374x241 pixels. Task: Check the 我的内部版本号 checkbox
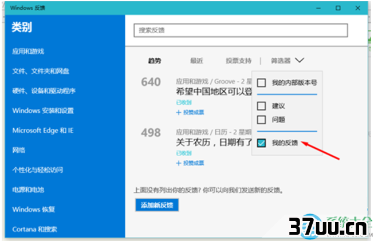click(x=261, y=82)
